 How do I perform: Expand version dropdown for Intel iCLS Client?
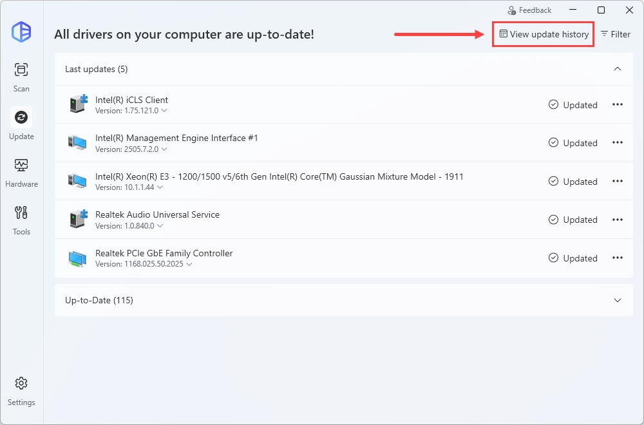click(164, 111)
